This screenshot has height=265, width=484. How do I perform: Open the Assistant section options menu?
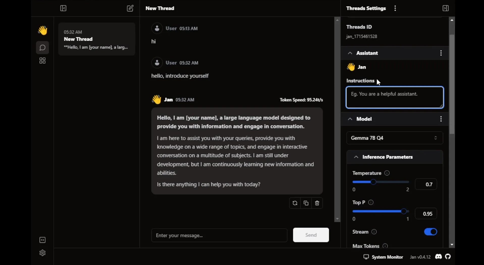tap(441, 53)
